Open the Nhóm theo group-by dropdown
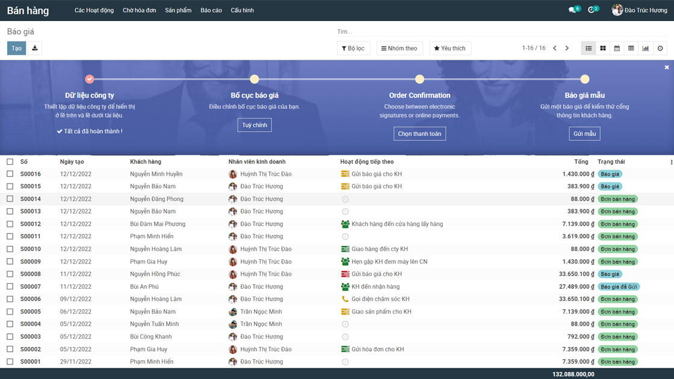674x379 pixels. (399, 48)
